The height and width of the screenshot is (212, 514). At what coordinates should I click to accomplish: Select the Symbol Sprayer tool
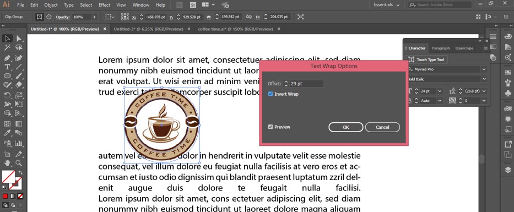pyautogui.click(x=7, y=143)
